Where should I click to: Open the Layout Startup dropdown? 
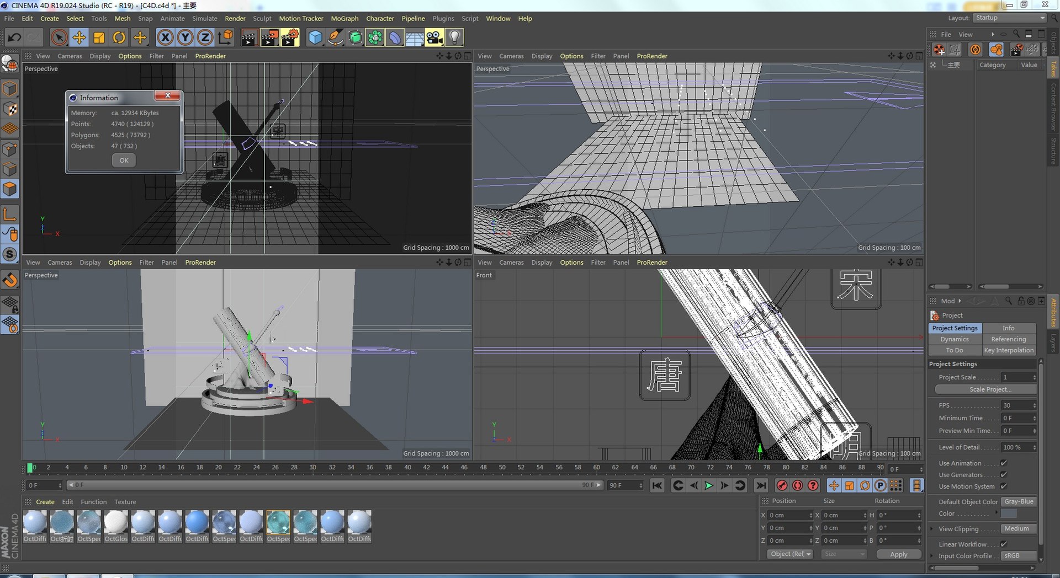click(x=1010, y=18)
